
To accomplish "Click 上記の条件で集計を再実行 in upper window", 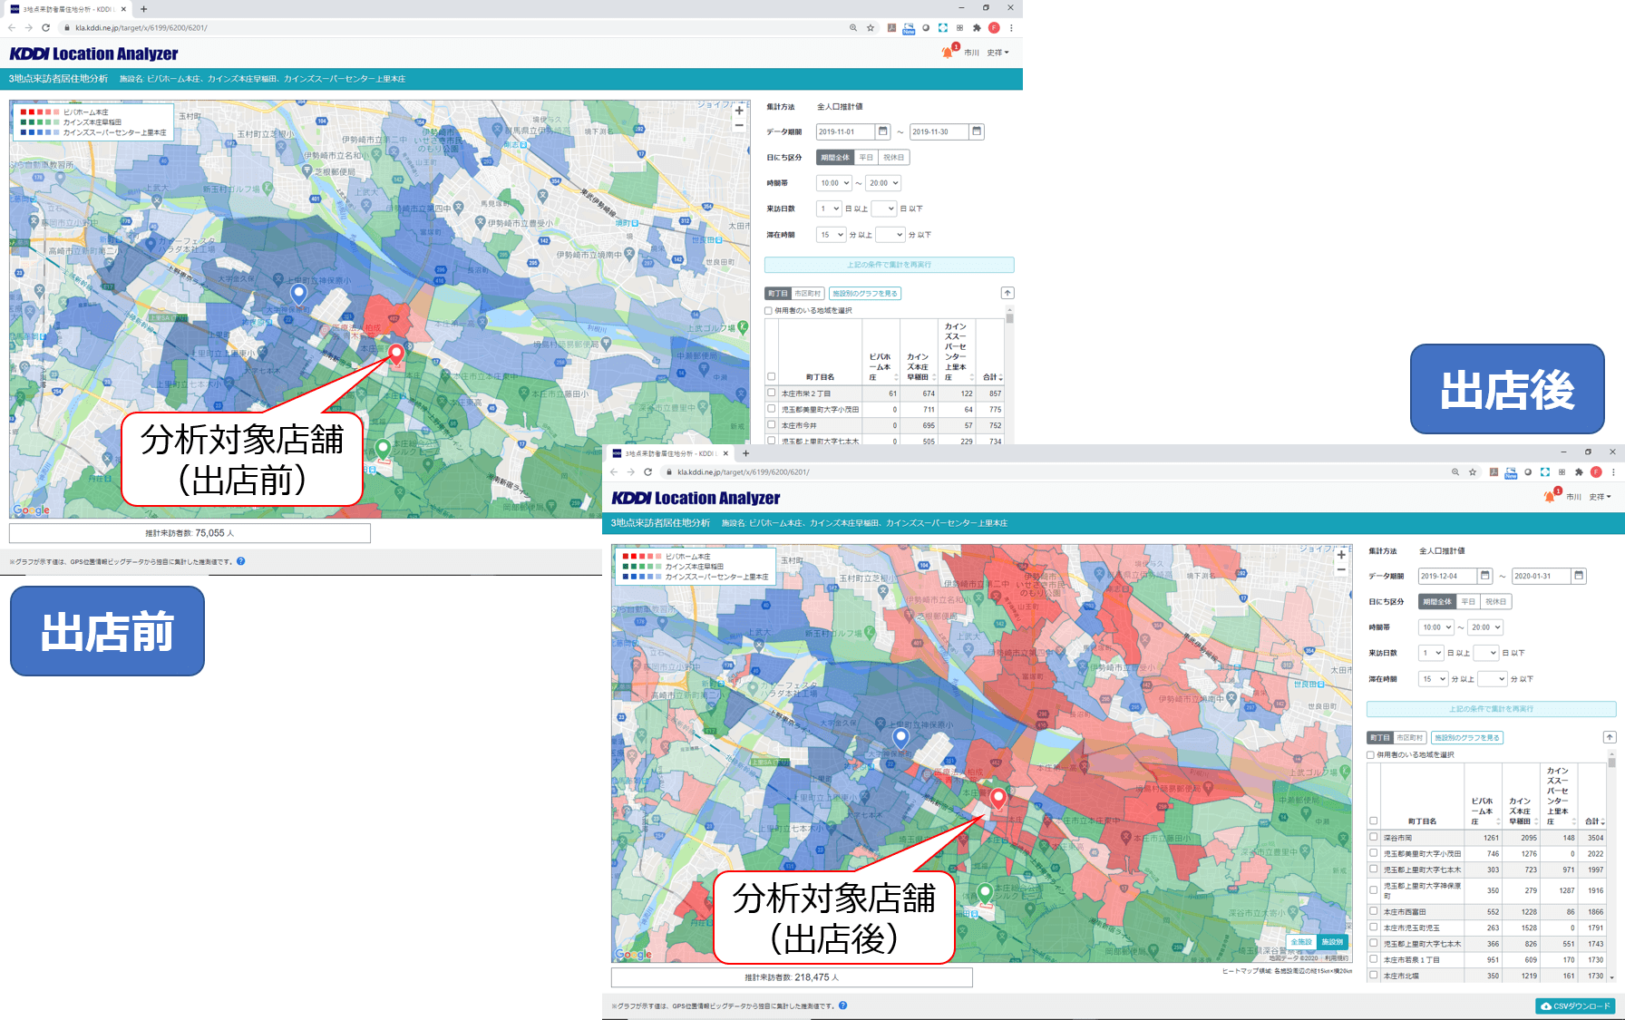I will [890, 265].
